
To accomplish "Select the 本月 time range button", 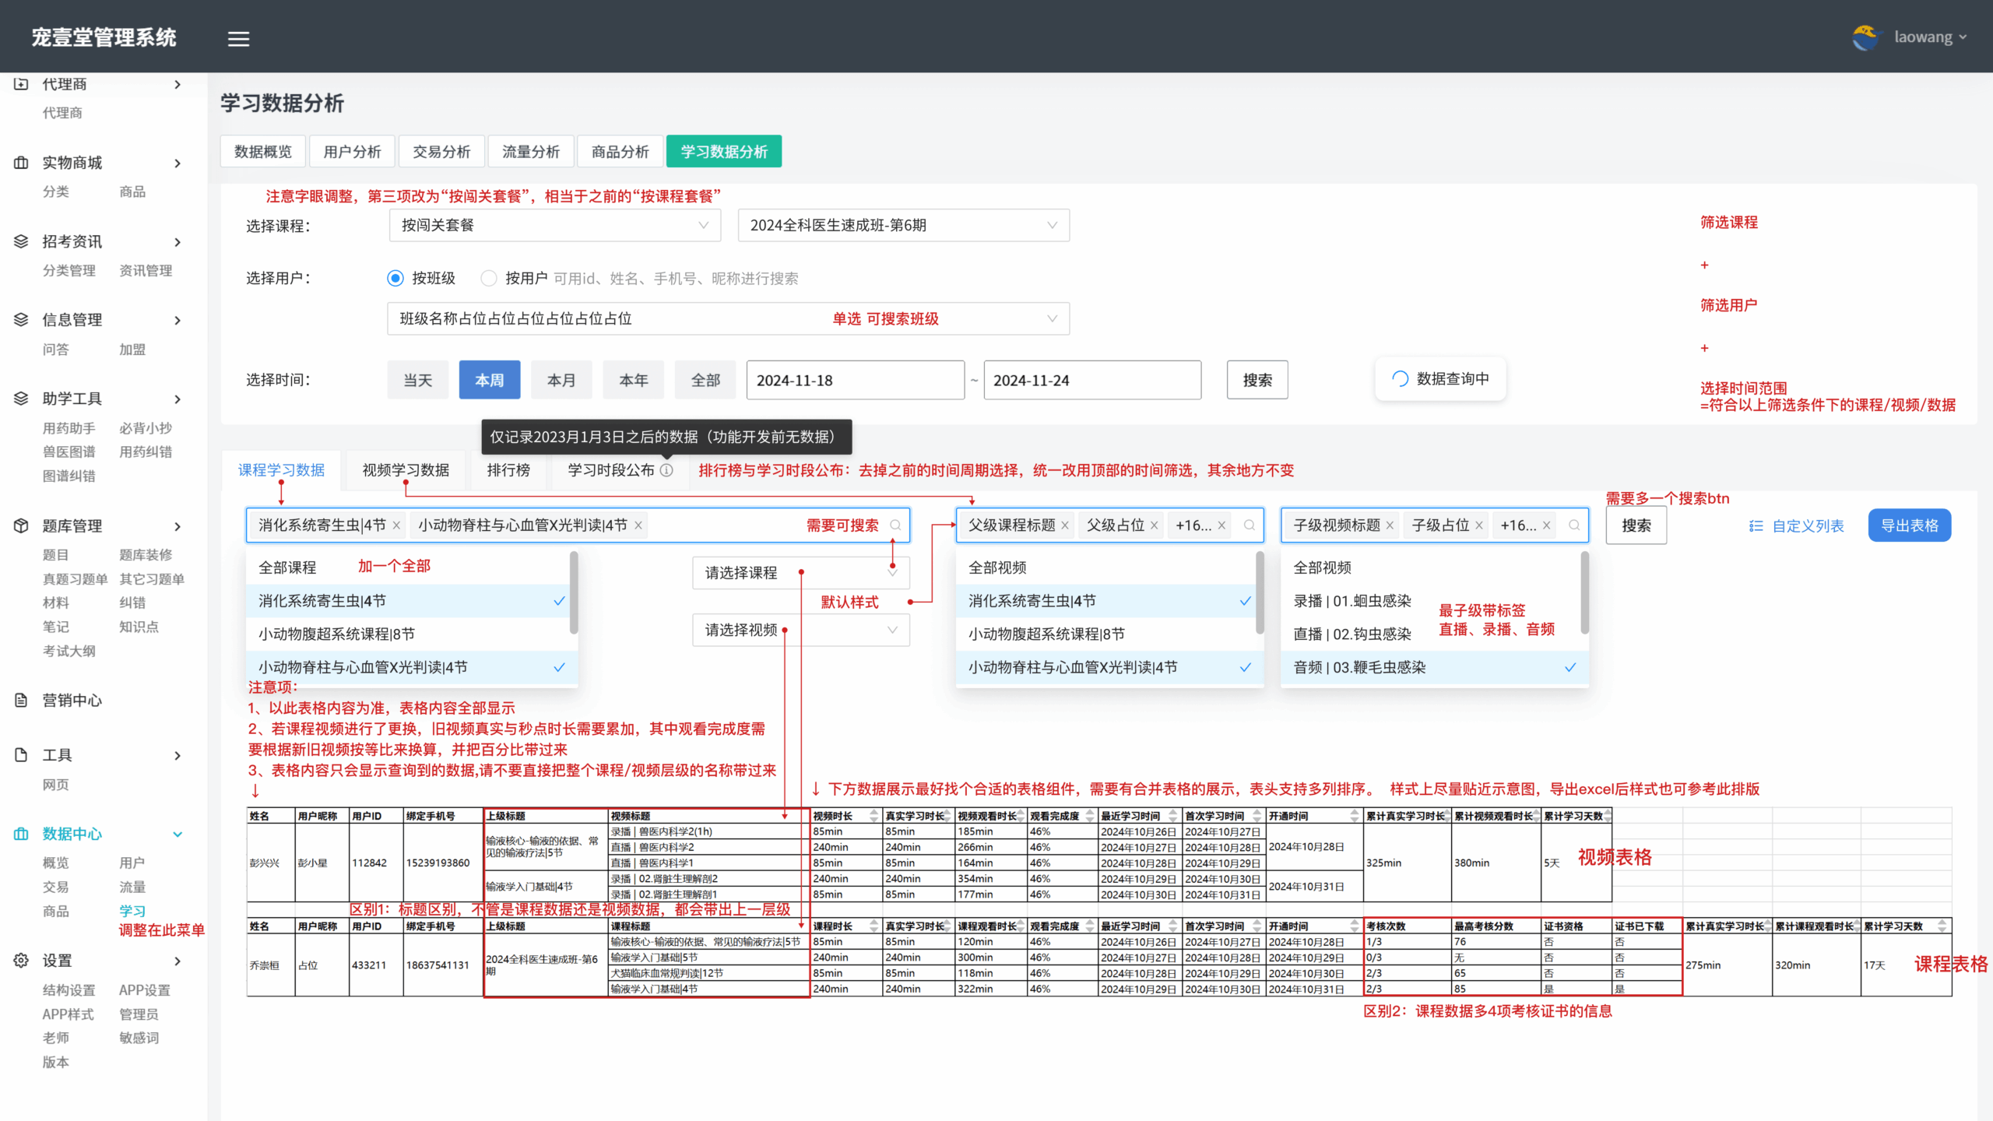I will (x=561, y=380).
